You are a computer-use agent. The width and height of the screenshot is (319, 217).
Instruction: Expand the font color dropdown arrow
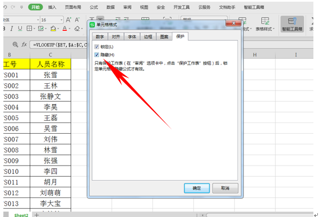[x=70, y=29]
